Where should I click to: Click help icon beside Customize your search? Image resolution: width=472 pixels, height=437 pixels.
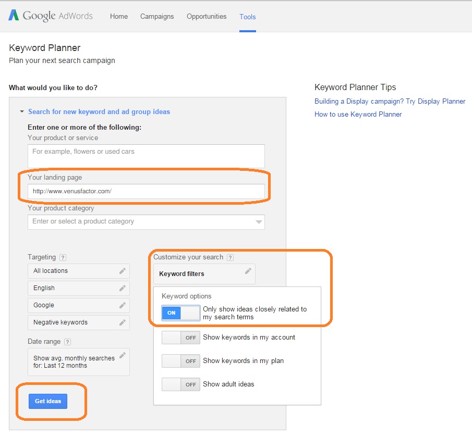coord(230,257)
